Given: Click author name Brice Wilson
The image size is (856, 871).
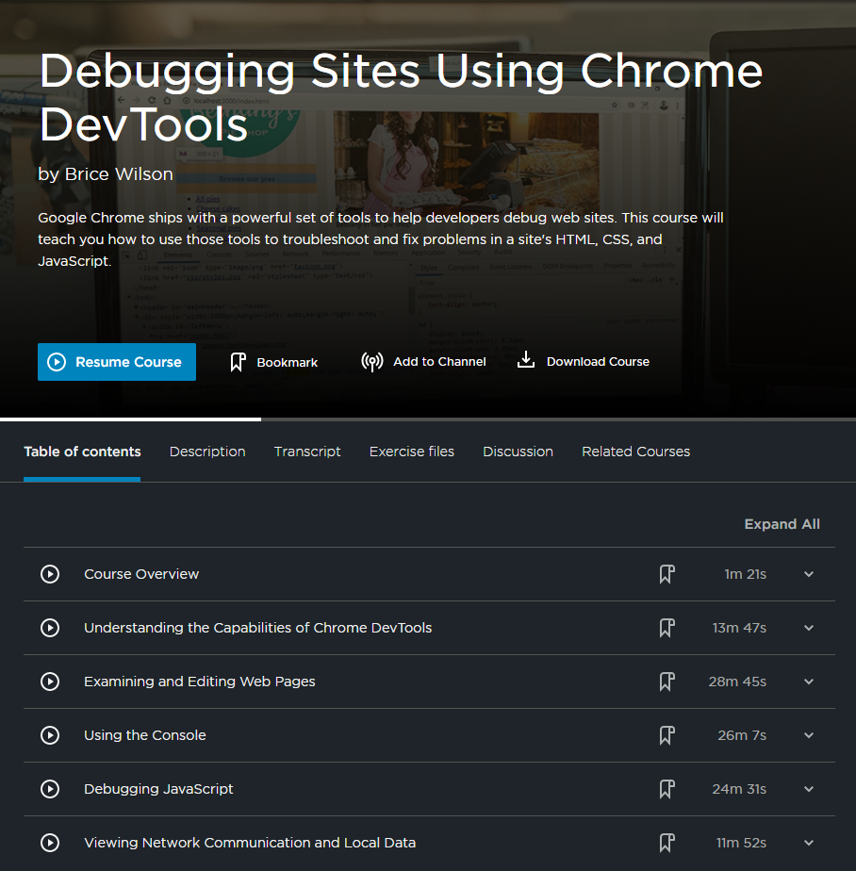Looking at the screenshot, I should coord(119,173).
